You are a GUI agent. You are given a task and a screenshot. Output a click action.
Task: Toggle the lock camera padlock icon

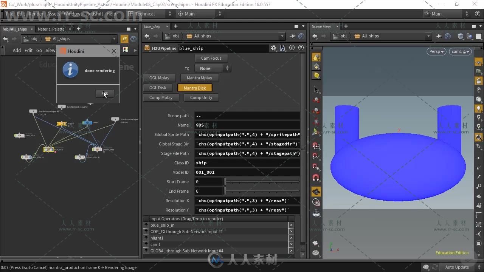[x=479, y=81]
